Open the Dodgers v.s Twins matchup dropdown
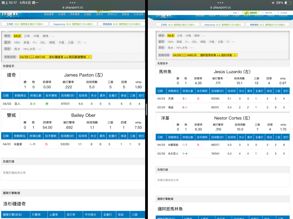293x219 pixels. [56, 57]
